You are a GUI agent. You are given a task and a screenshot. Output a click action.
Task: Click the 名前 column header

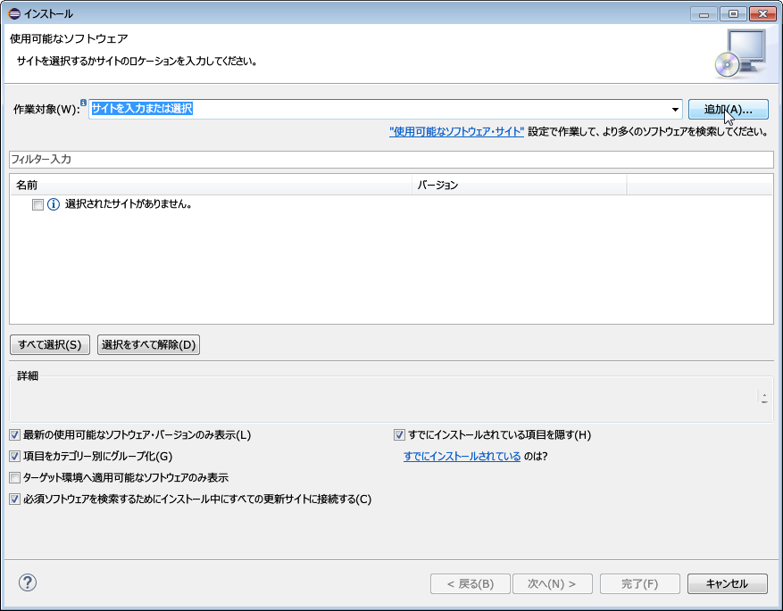(211, 185)
